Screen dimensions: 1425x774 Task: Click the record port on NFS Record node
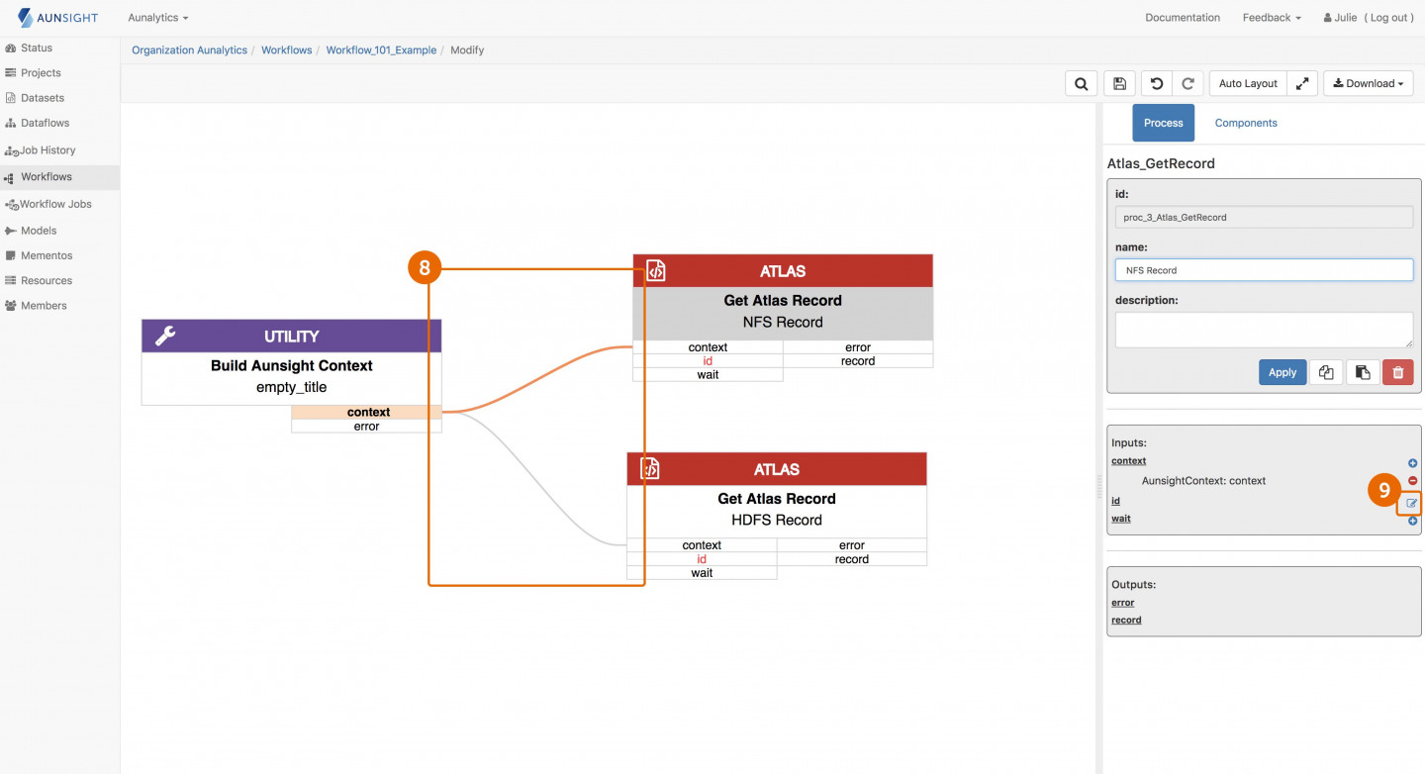(858, 361)
